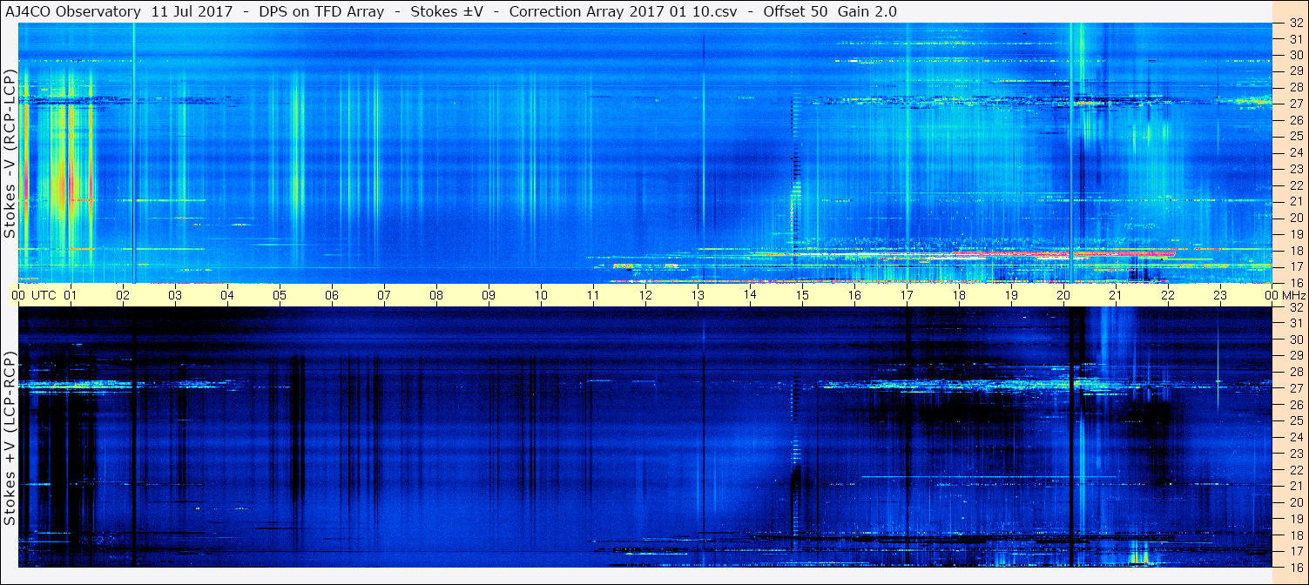Screen dimensions: 1309x585
Task: Select the 21 hour marker on the time axis
Action: point(1116,295)
